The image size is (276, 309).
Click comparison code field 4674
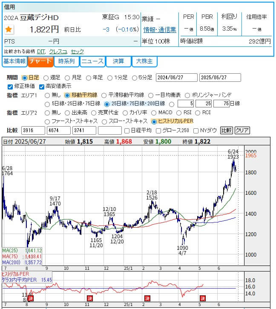point(59,130)
